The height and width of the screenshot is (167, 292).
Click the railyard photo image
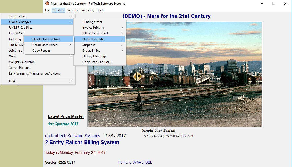coord(194,99)
